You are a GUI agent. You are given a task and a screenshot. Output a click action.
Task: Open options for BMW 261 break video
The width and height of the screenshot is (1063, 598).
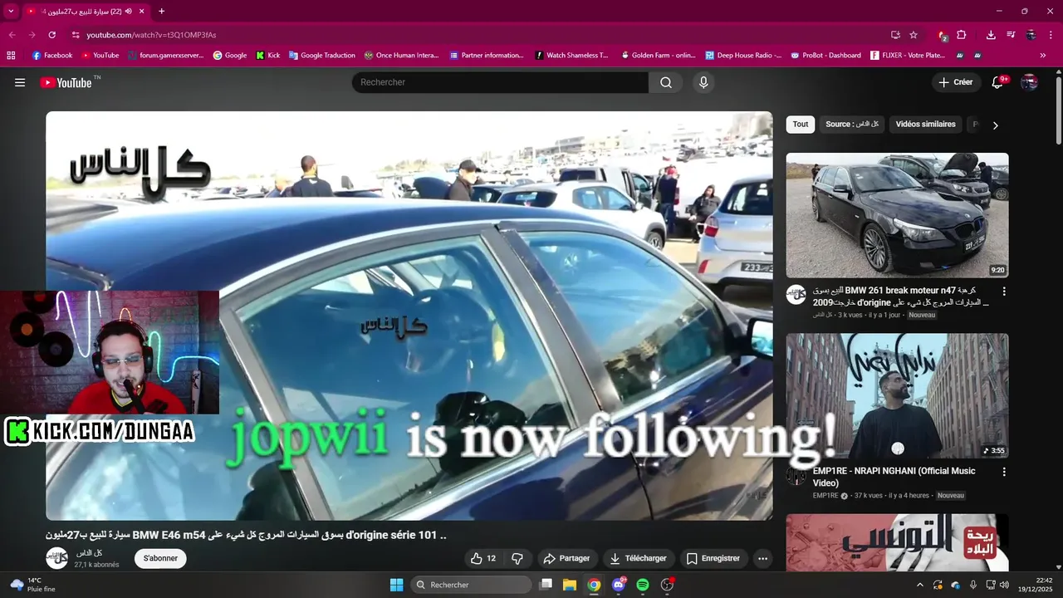(1004, 292)
